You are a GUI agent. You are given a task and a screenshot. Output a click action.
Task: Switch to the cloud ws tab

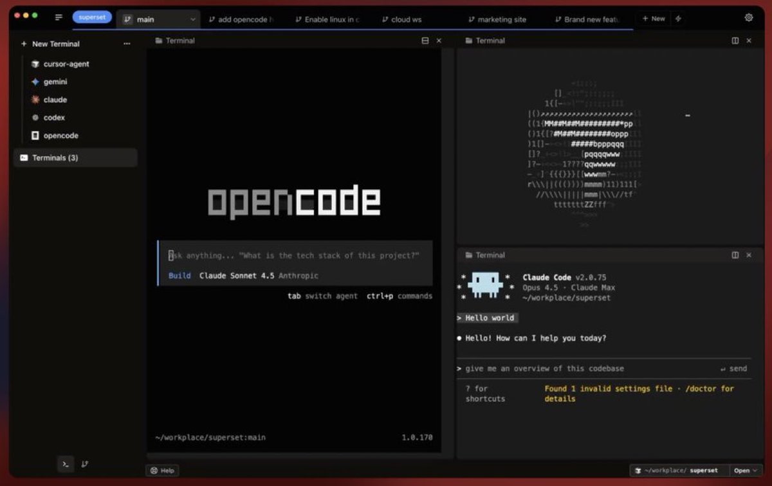[x=401, y=19]
